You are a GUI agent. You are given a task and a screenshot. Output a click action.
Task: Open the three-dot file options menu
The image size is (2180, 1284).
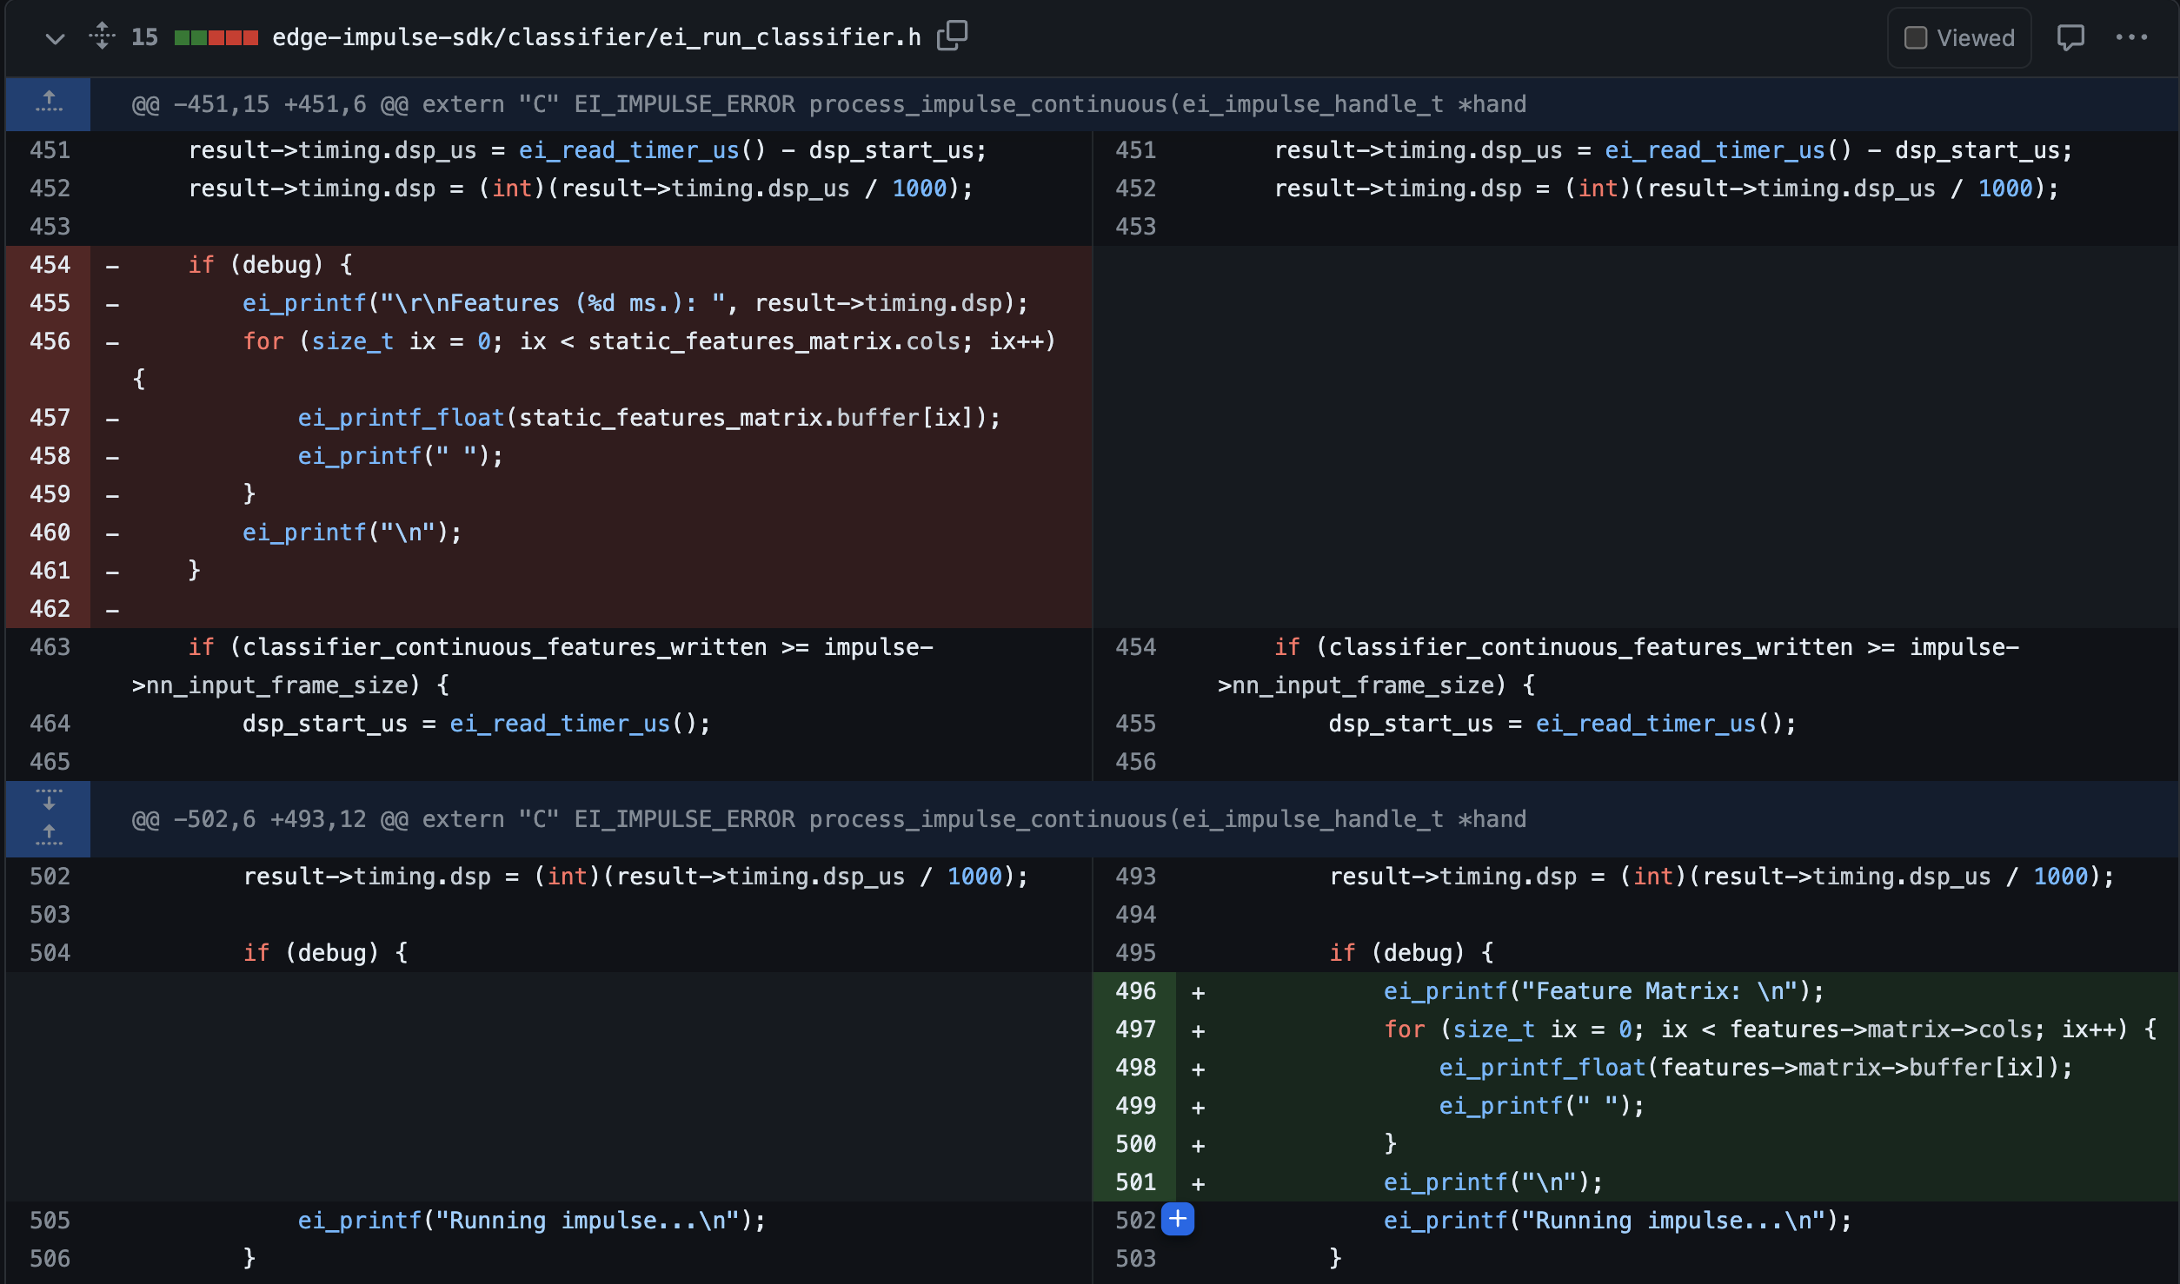click(2131, 37)
